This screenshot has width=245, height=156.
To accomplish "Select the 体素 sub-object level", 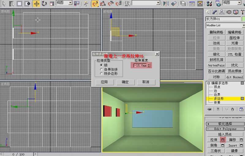I will pyautogui.click(x=217, y=102).
